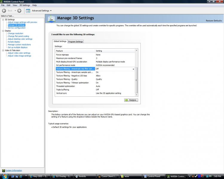The width and height of the screenshot is (224, 179).
Task: Switch to Ventrilo taskbar button
Action: [85, 176]
